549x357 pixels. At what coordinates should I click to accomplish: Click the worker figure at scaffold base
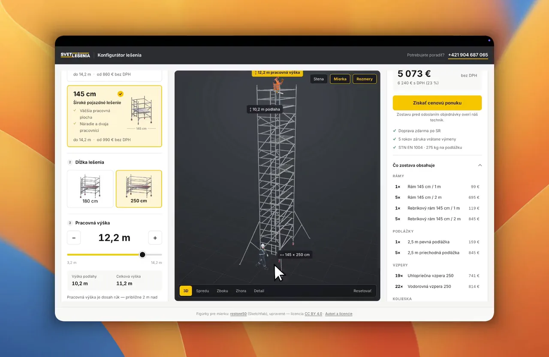click(262, 256)
